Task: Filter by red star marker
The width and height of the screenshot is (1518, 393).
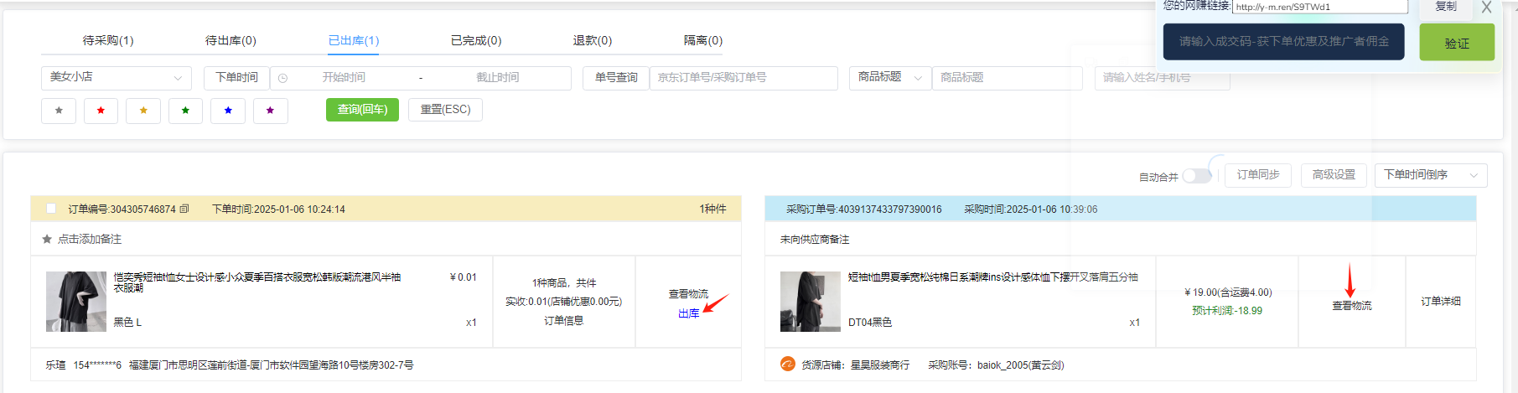Action: (101, 111)
